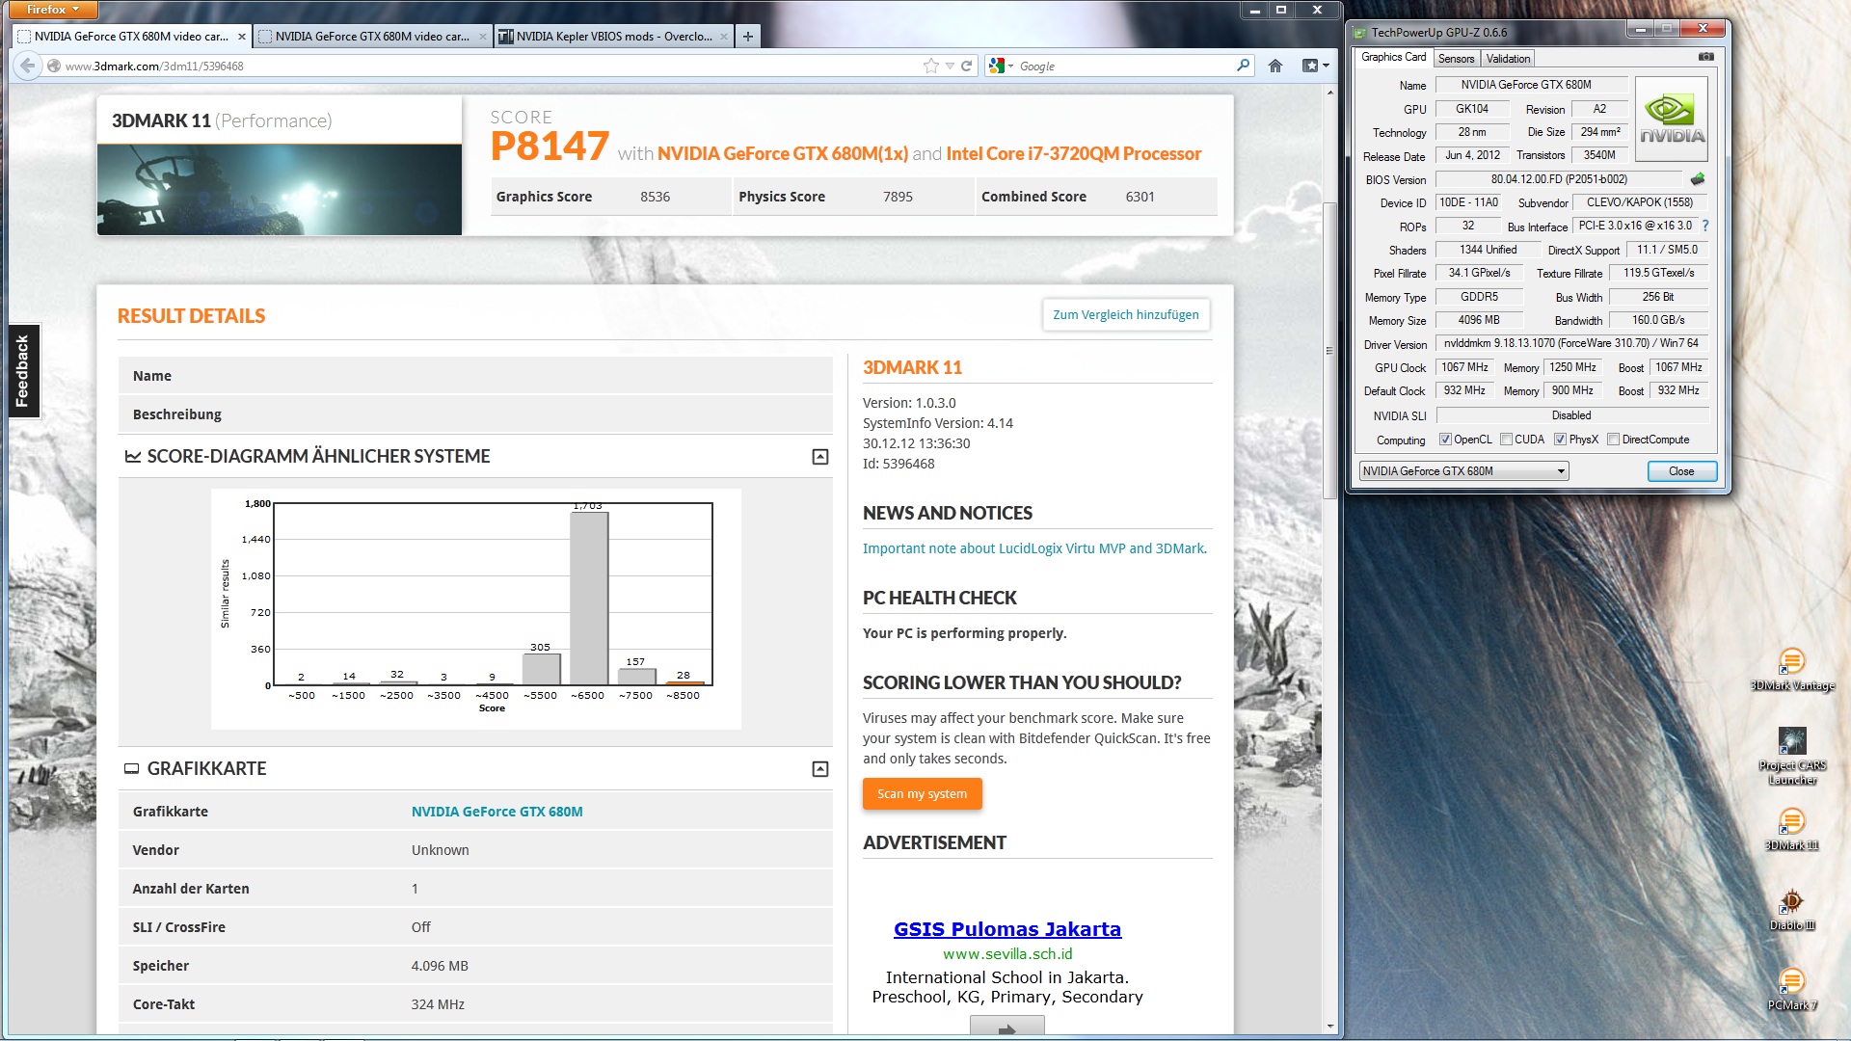Save BIOS using the chip icon in GPU-Z

click(1698, 179)
